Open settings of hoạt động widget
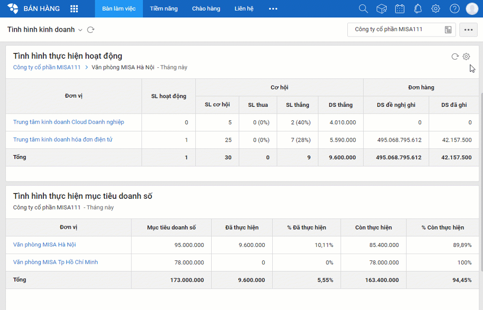483x310 pixels. point(466,56)
